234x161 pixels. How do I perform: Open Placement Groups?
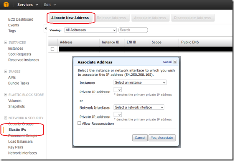tap(23, 135)
